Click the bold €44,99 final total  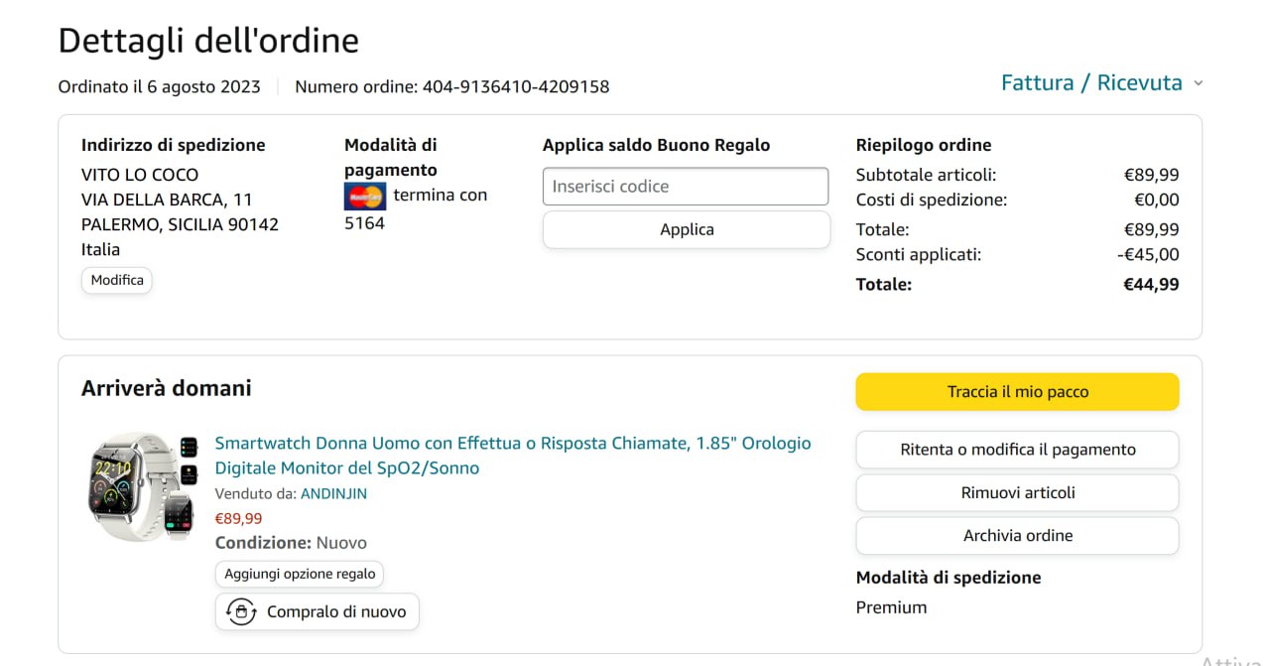tap(1151, 285)
